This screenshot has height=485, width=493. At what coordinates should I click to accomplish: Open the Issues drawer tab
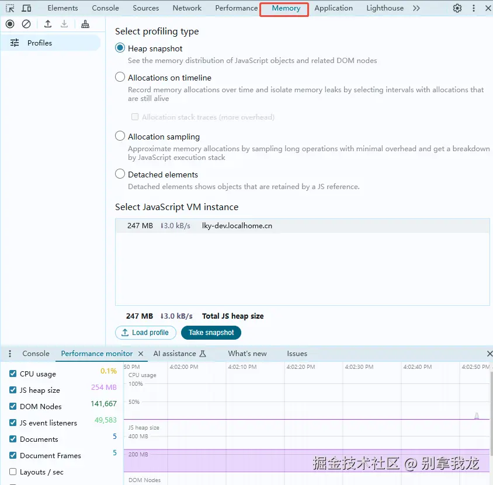point(297,354)
